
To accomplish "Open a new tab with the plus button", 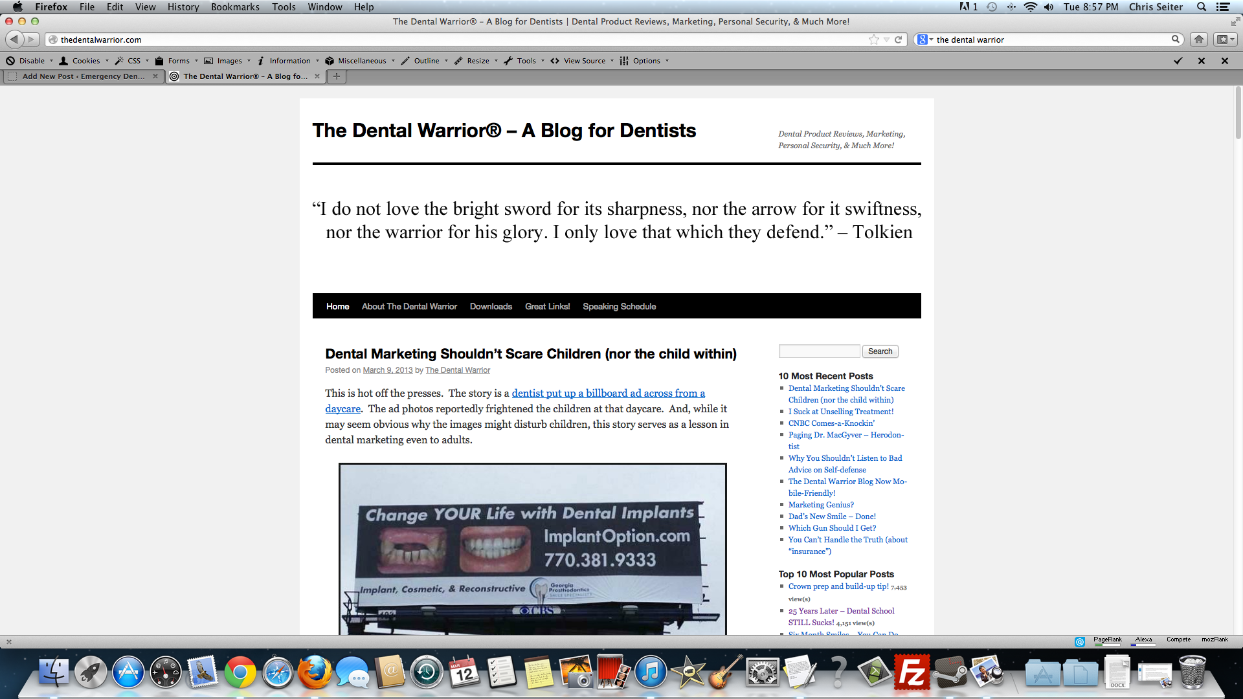I will point(336,76).
